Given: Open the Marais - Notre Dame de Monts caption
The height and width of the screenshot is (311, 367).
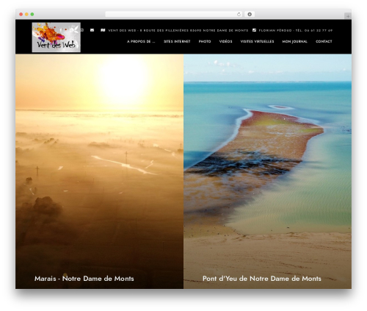Looking at the screenshot, I should (84, 279).
